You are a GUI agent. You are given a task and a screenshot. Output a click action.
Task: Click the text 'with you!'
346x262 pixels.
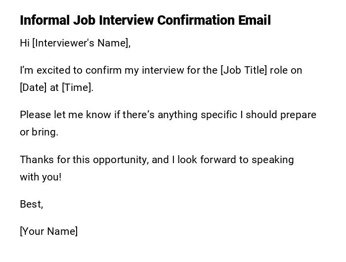tap(41, 177)
